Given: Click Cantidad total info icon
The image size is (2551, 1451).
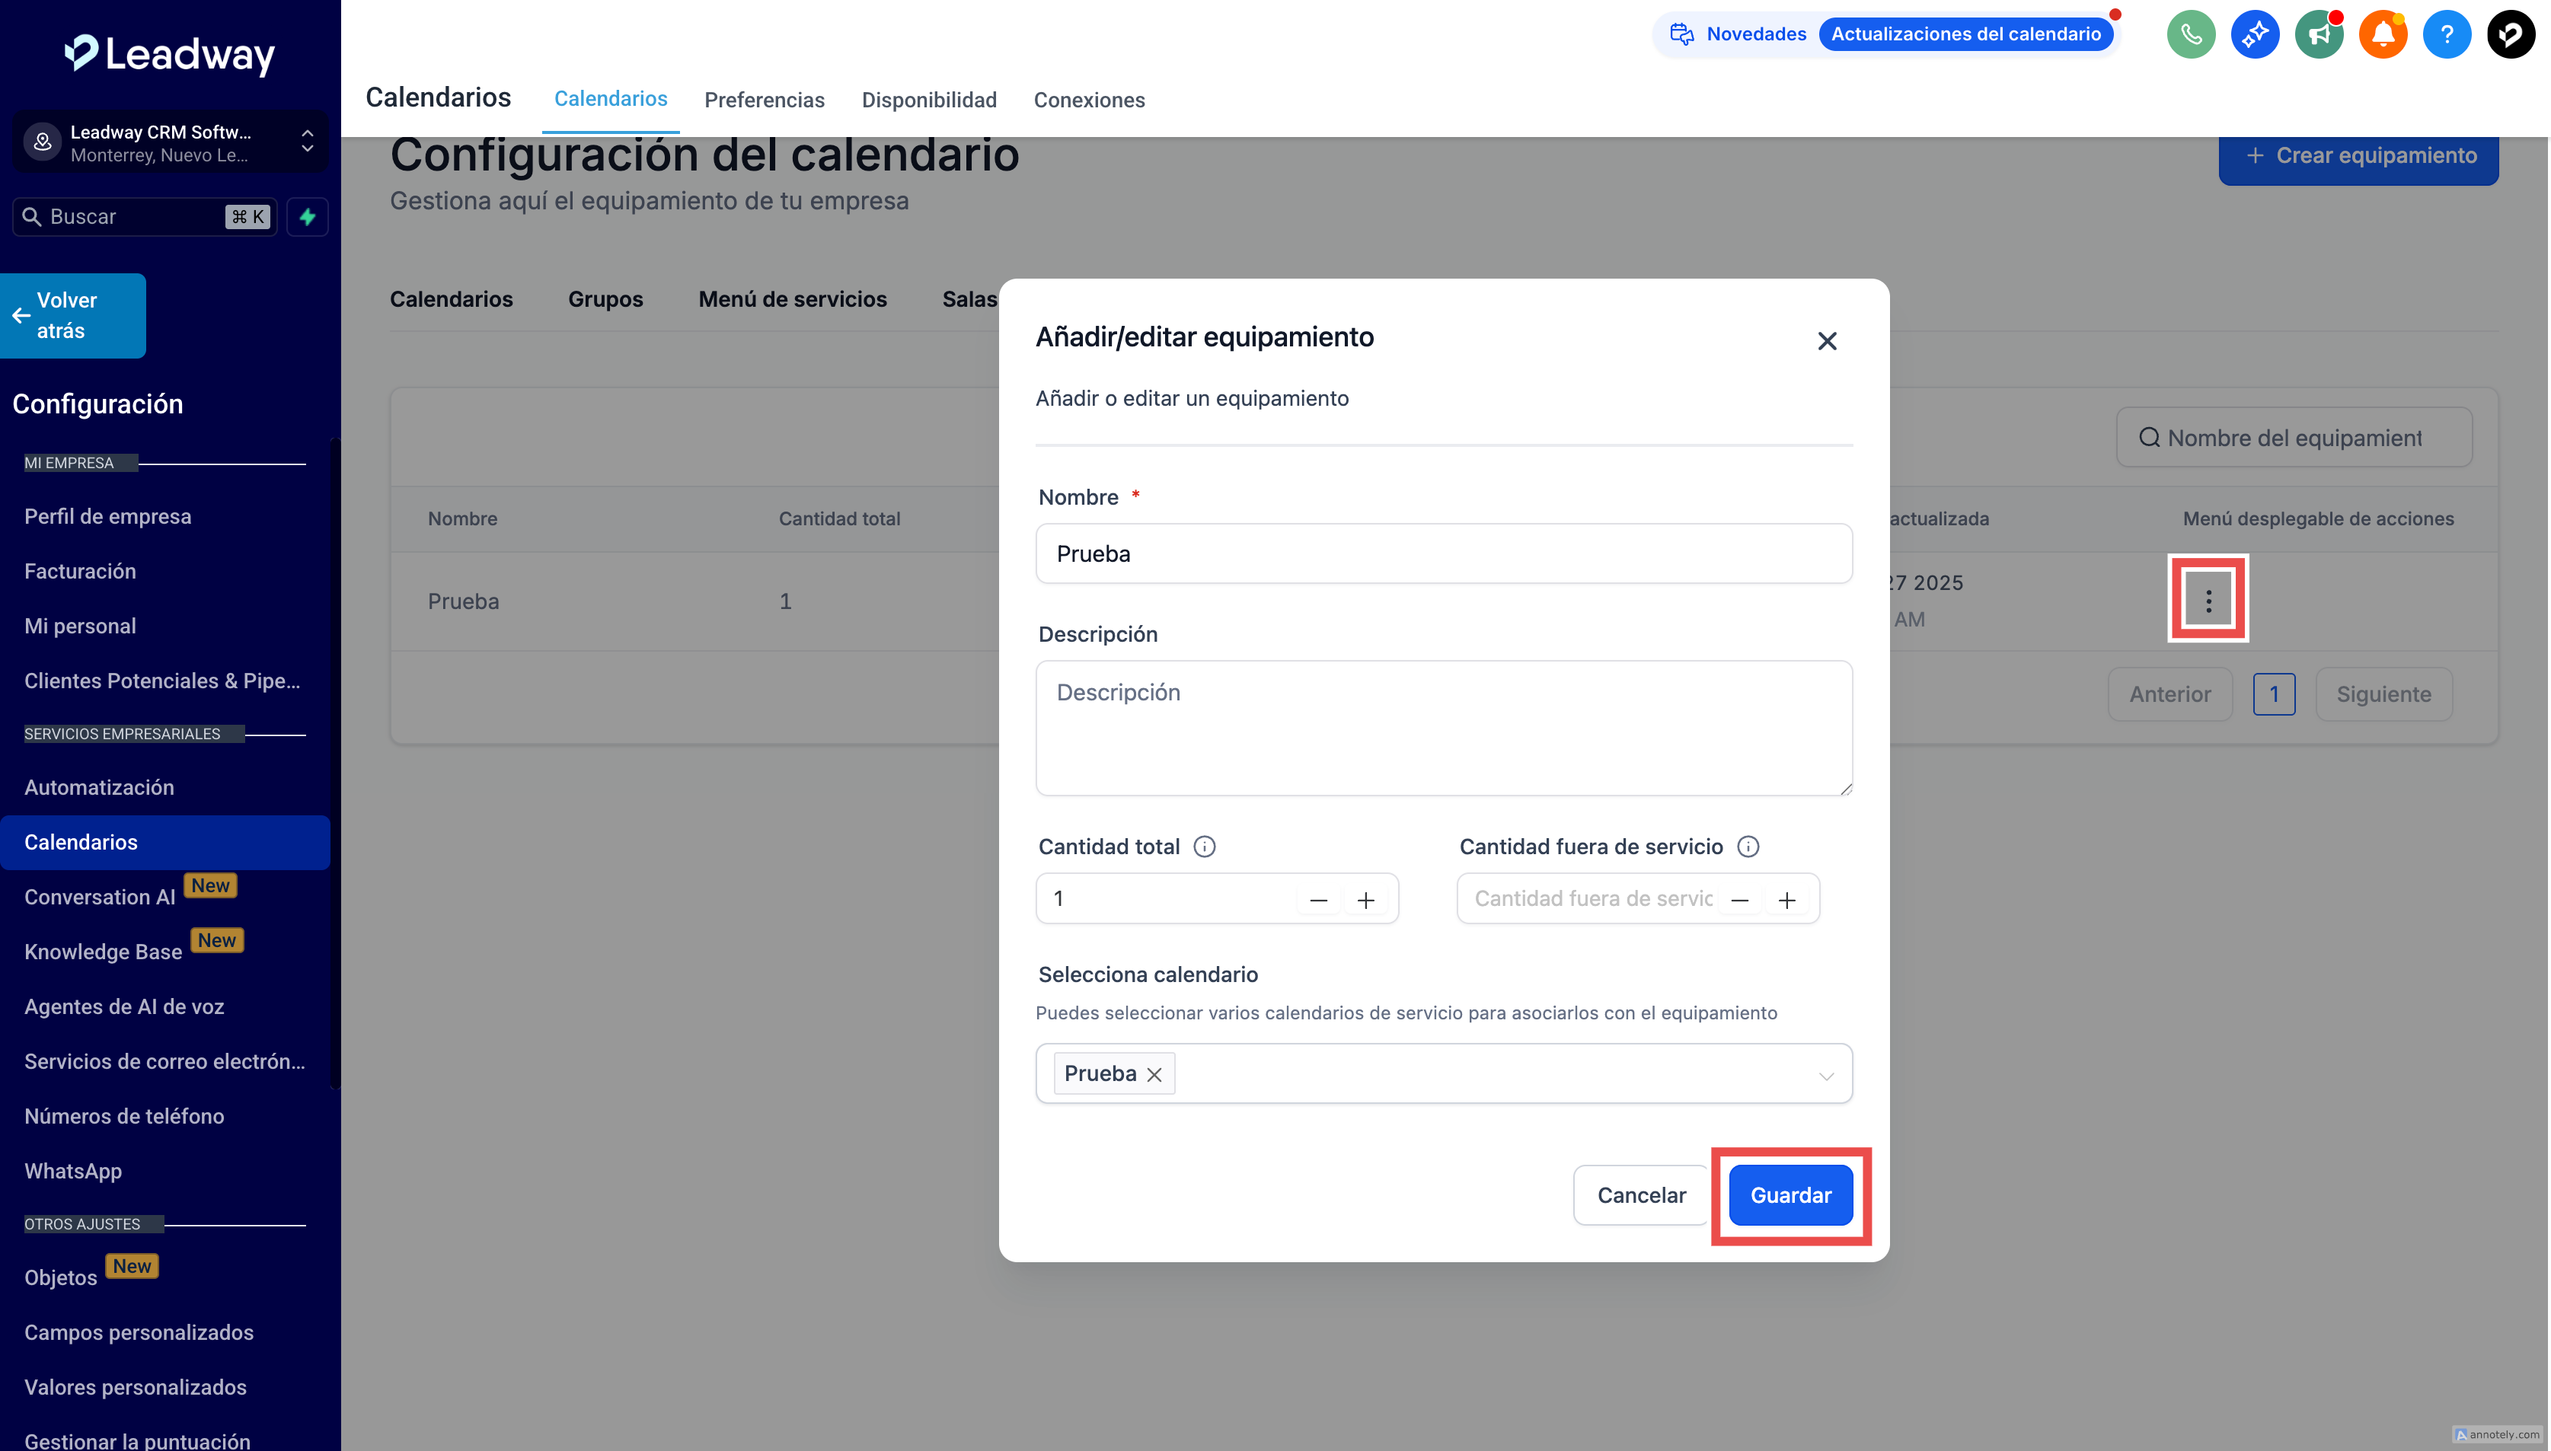Looking at the screenshot, I should 1204,846.
